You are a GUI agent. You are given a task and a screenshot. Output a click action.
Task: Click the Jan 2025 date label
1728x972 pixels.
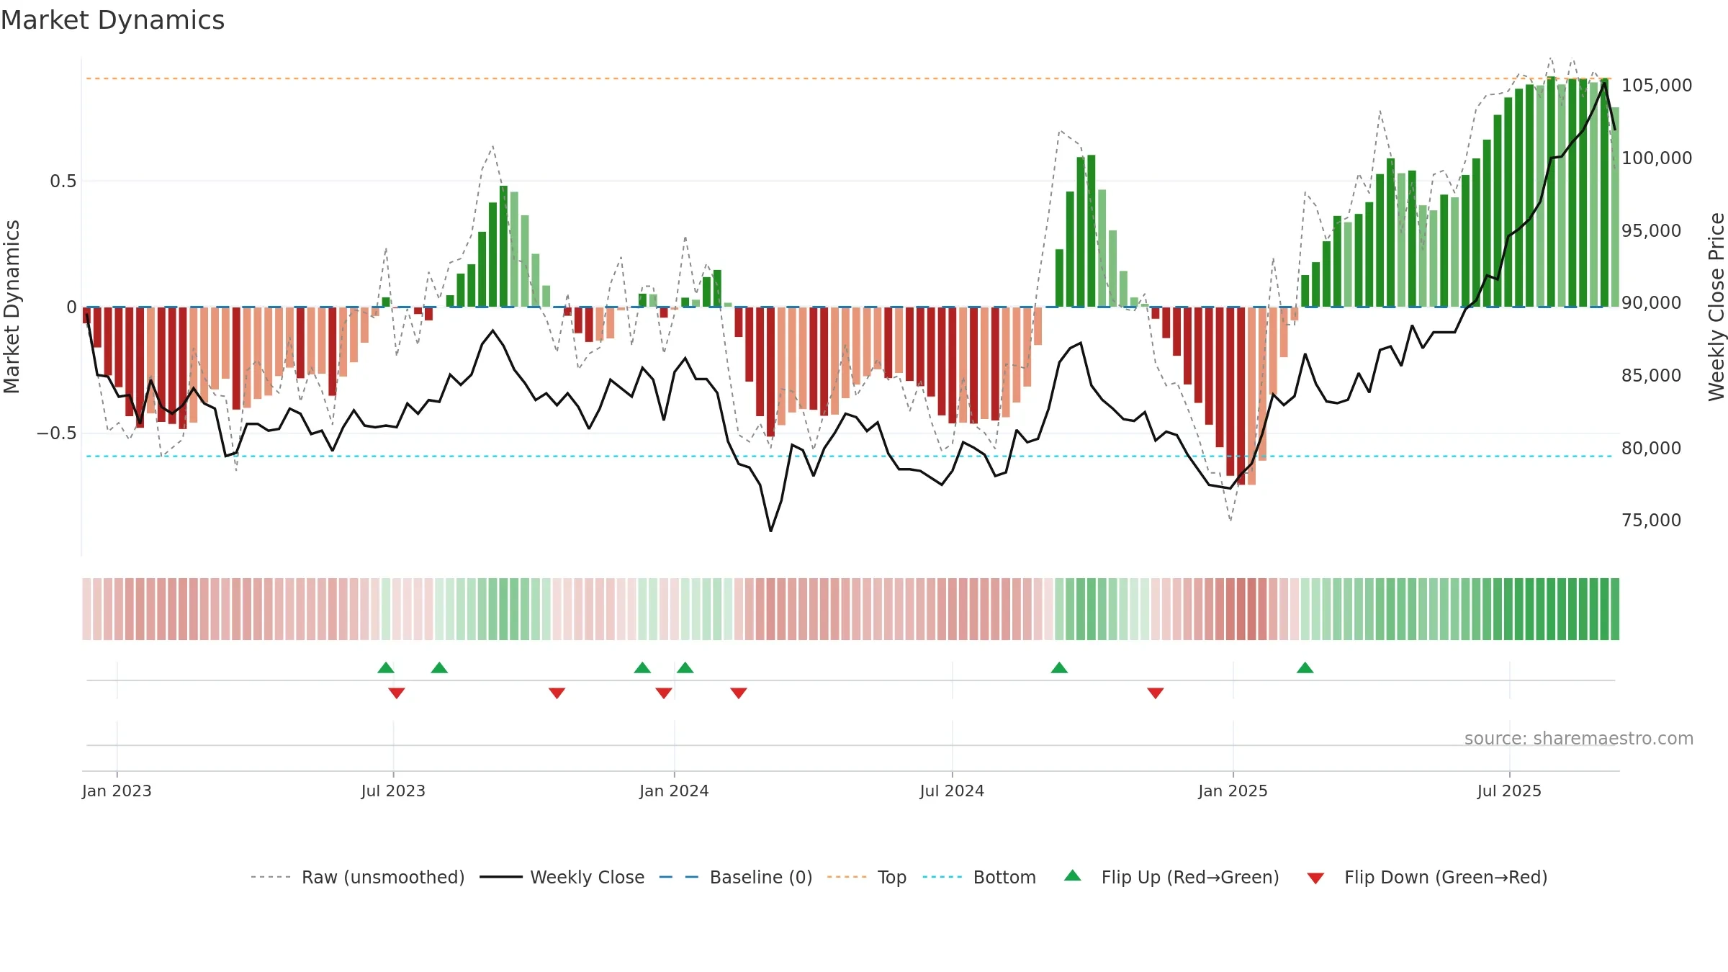coord(1233,791)
